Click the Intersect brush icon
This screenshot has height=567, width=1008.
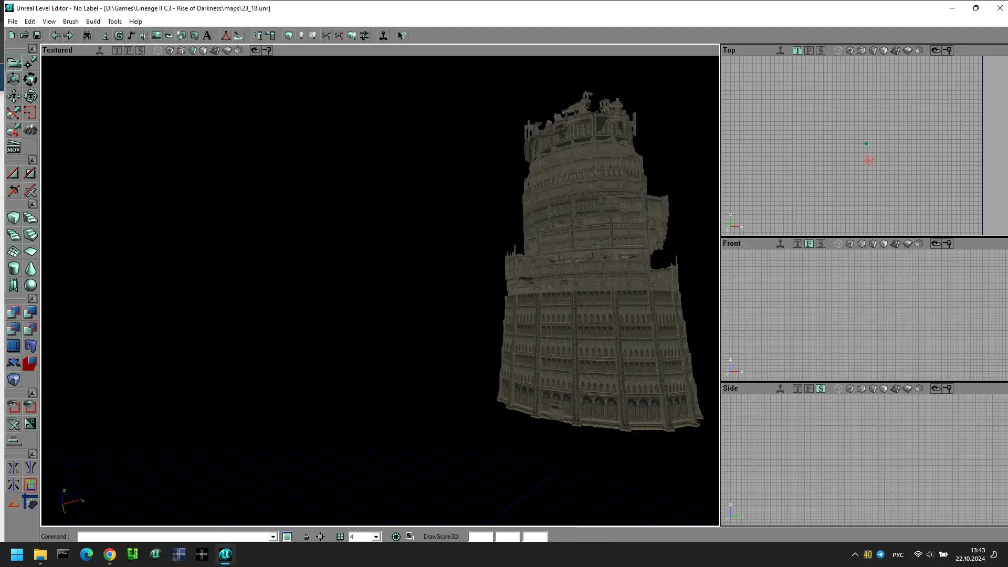14,329
